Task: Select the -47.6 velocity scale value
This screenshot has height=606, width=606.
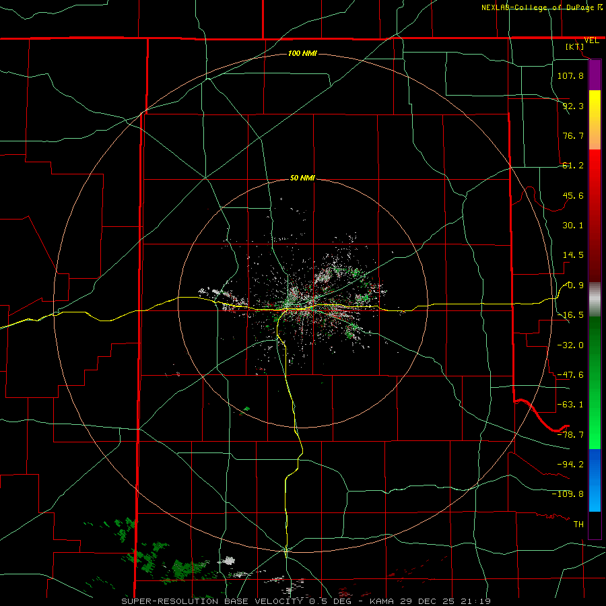Action: 570,375
